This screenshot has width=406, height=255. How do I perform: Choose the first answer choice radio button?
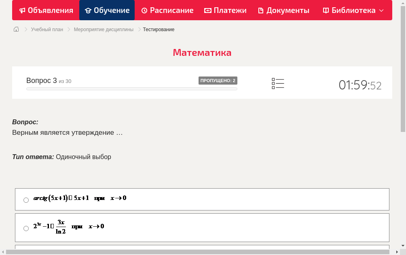(26, 200)
